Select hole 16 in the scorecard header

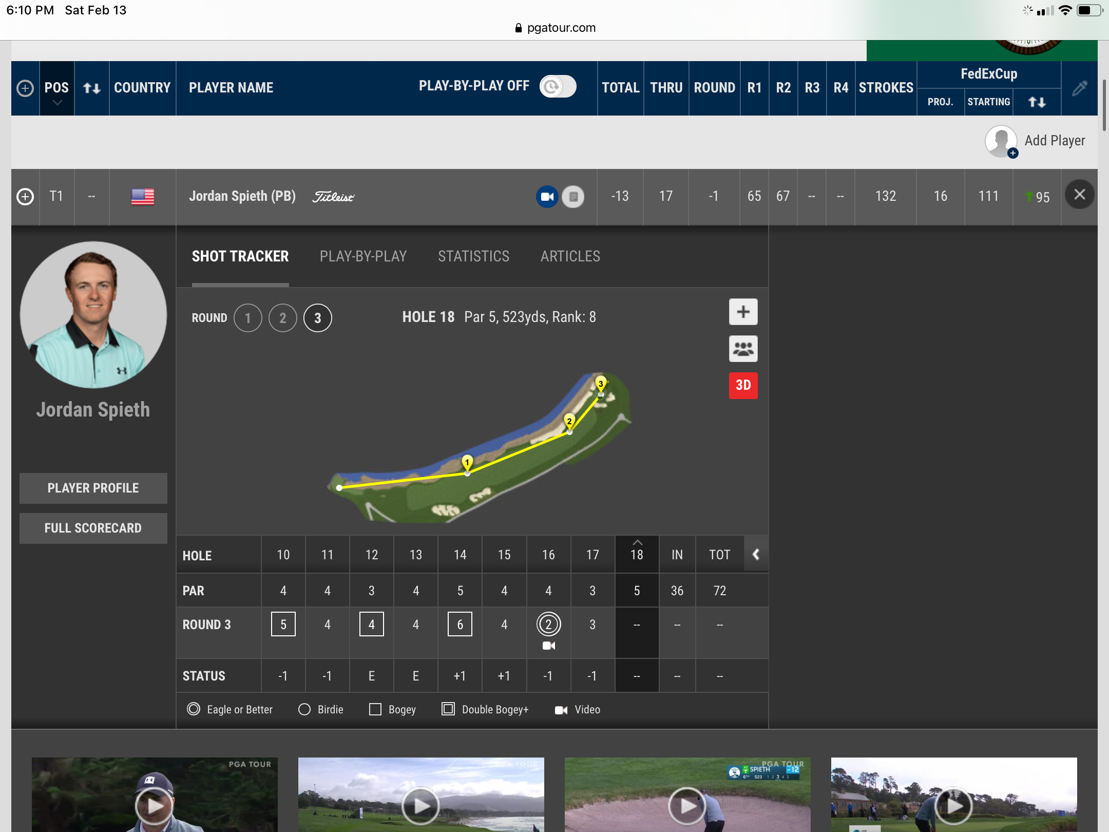[x=548, y=555]
